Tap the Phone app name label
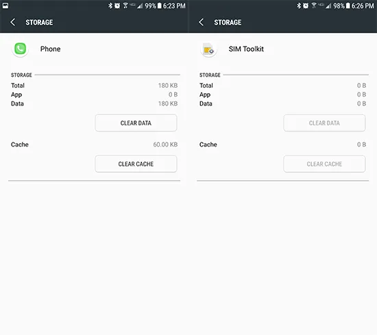The height and width of the screenshot is (335, 377). 50,49
